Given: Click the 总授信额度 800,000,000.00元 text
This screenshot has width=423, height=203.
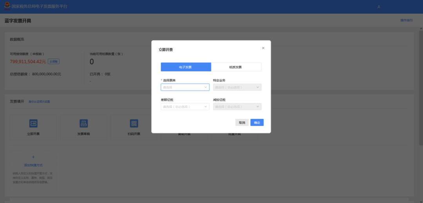Looking at the screenshot, I should point(35,74).
